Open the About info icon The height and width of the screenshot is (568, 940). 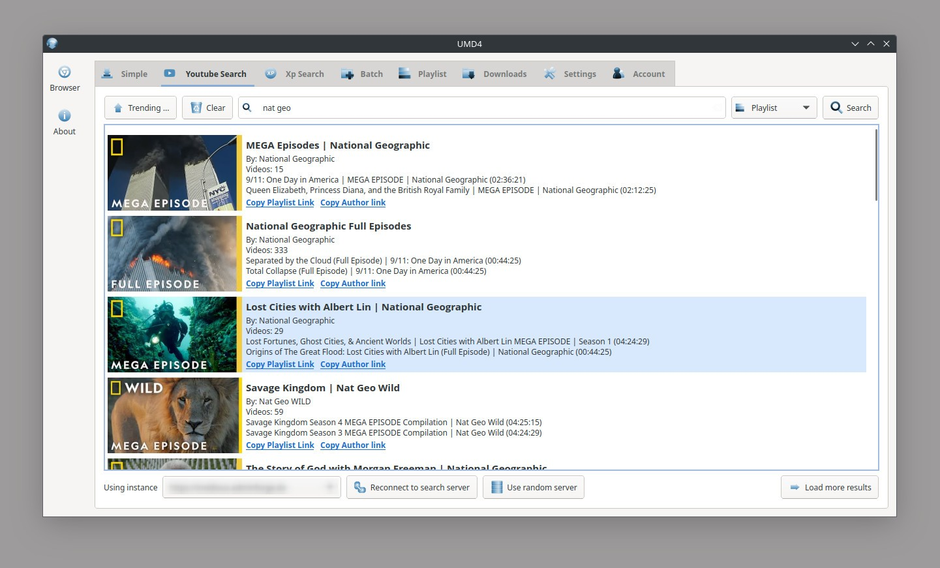[65, 116]
